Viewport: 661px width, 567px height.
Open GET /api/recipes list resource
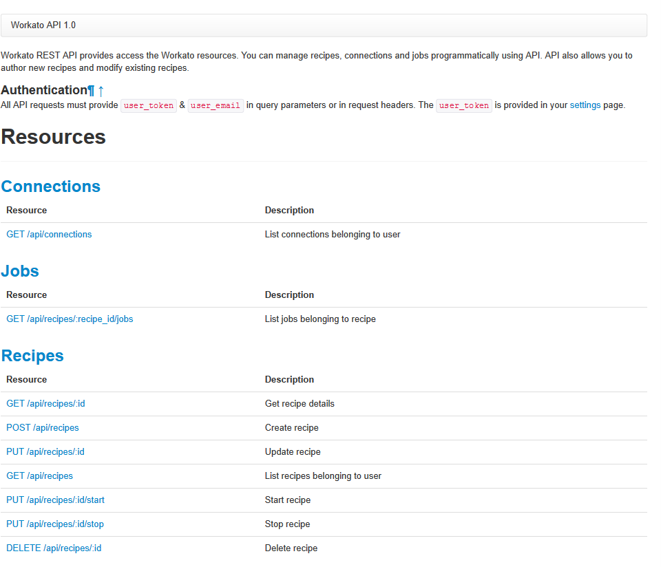point(40,475)
